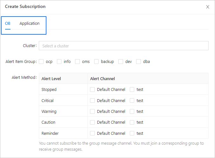Enable Default Channel for Caution level

click(x=93, y=122)
